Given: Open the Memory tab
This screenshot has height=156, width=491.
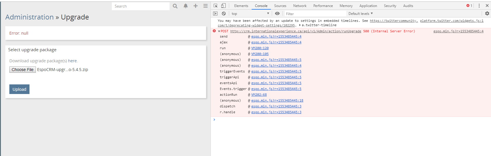Looking at the screenshot, I should point(346,6).
